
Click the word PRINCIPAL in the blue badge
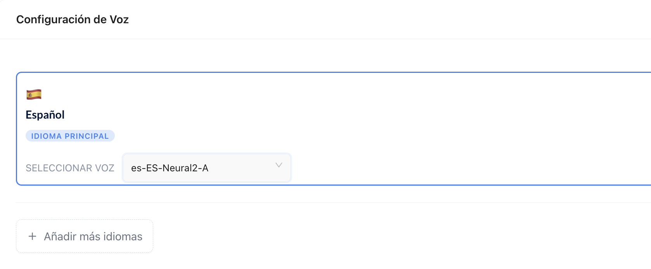87,136
